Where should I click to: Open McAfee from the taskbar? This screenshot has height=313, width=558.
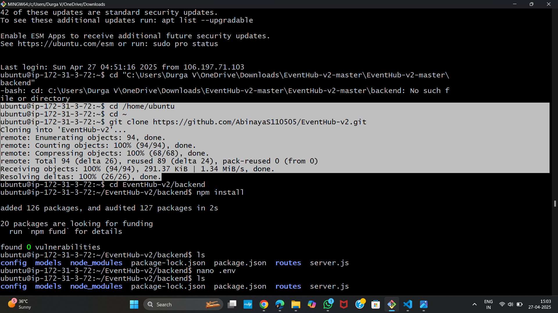point(344,304)
